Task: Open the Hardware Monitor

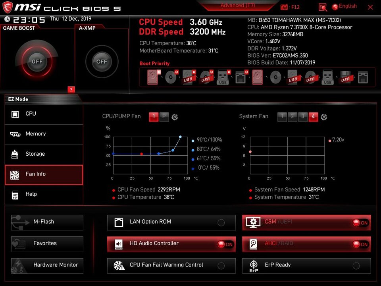Action: [x=47, y=266]
